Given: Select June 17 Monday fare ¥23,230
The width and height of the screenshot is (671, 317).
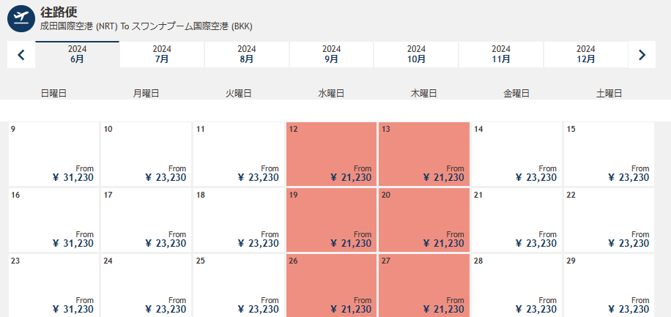Looking at the screenshot, I should tap(146, 220).
